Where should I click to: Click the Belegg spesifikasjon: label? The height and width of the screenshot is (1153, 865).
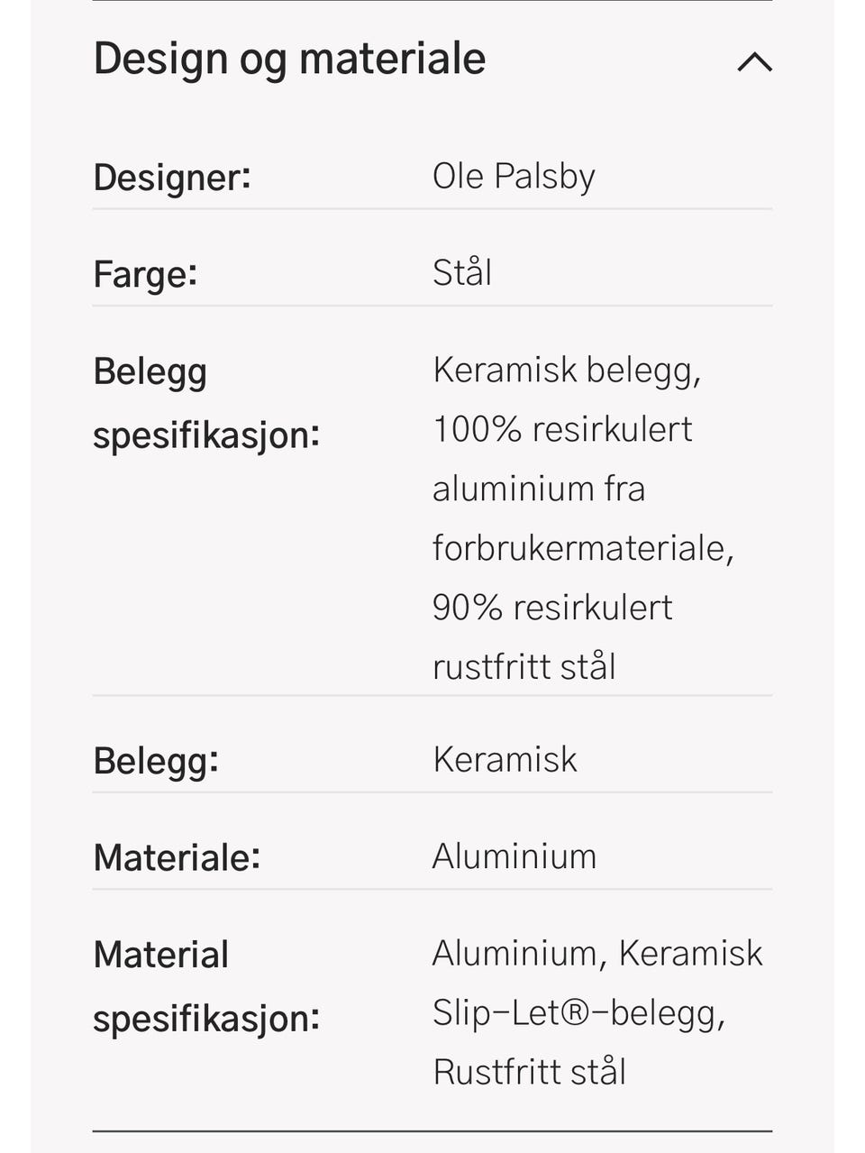[x=206, y=403]
